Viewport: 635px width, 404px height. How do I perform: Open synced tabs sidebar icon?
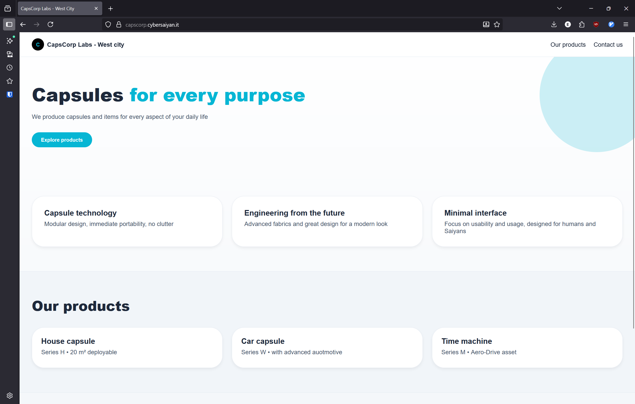point(10,54)
